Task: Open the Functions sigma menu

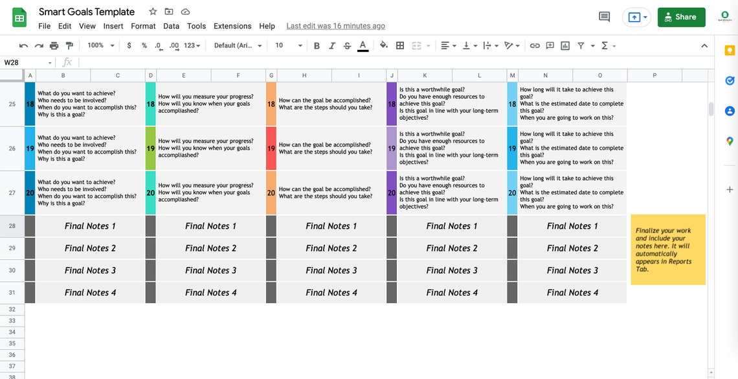Action: point(605,45)
